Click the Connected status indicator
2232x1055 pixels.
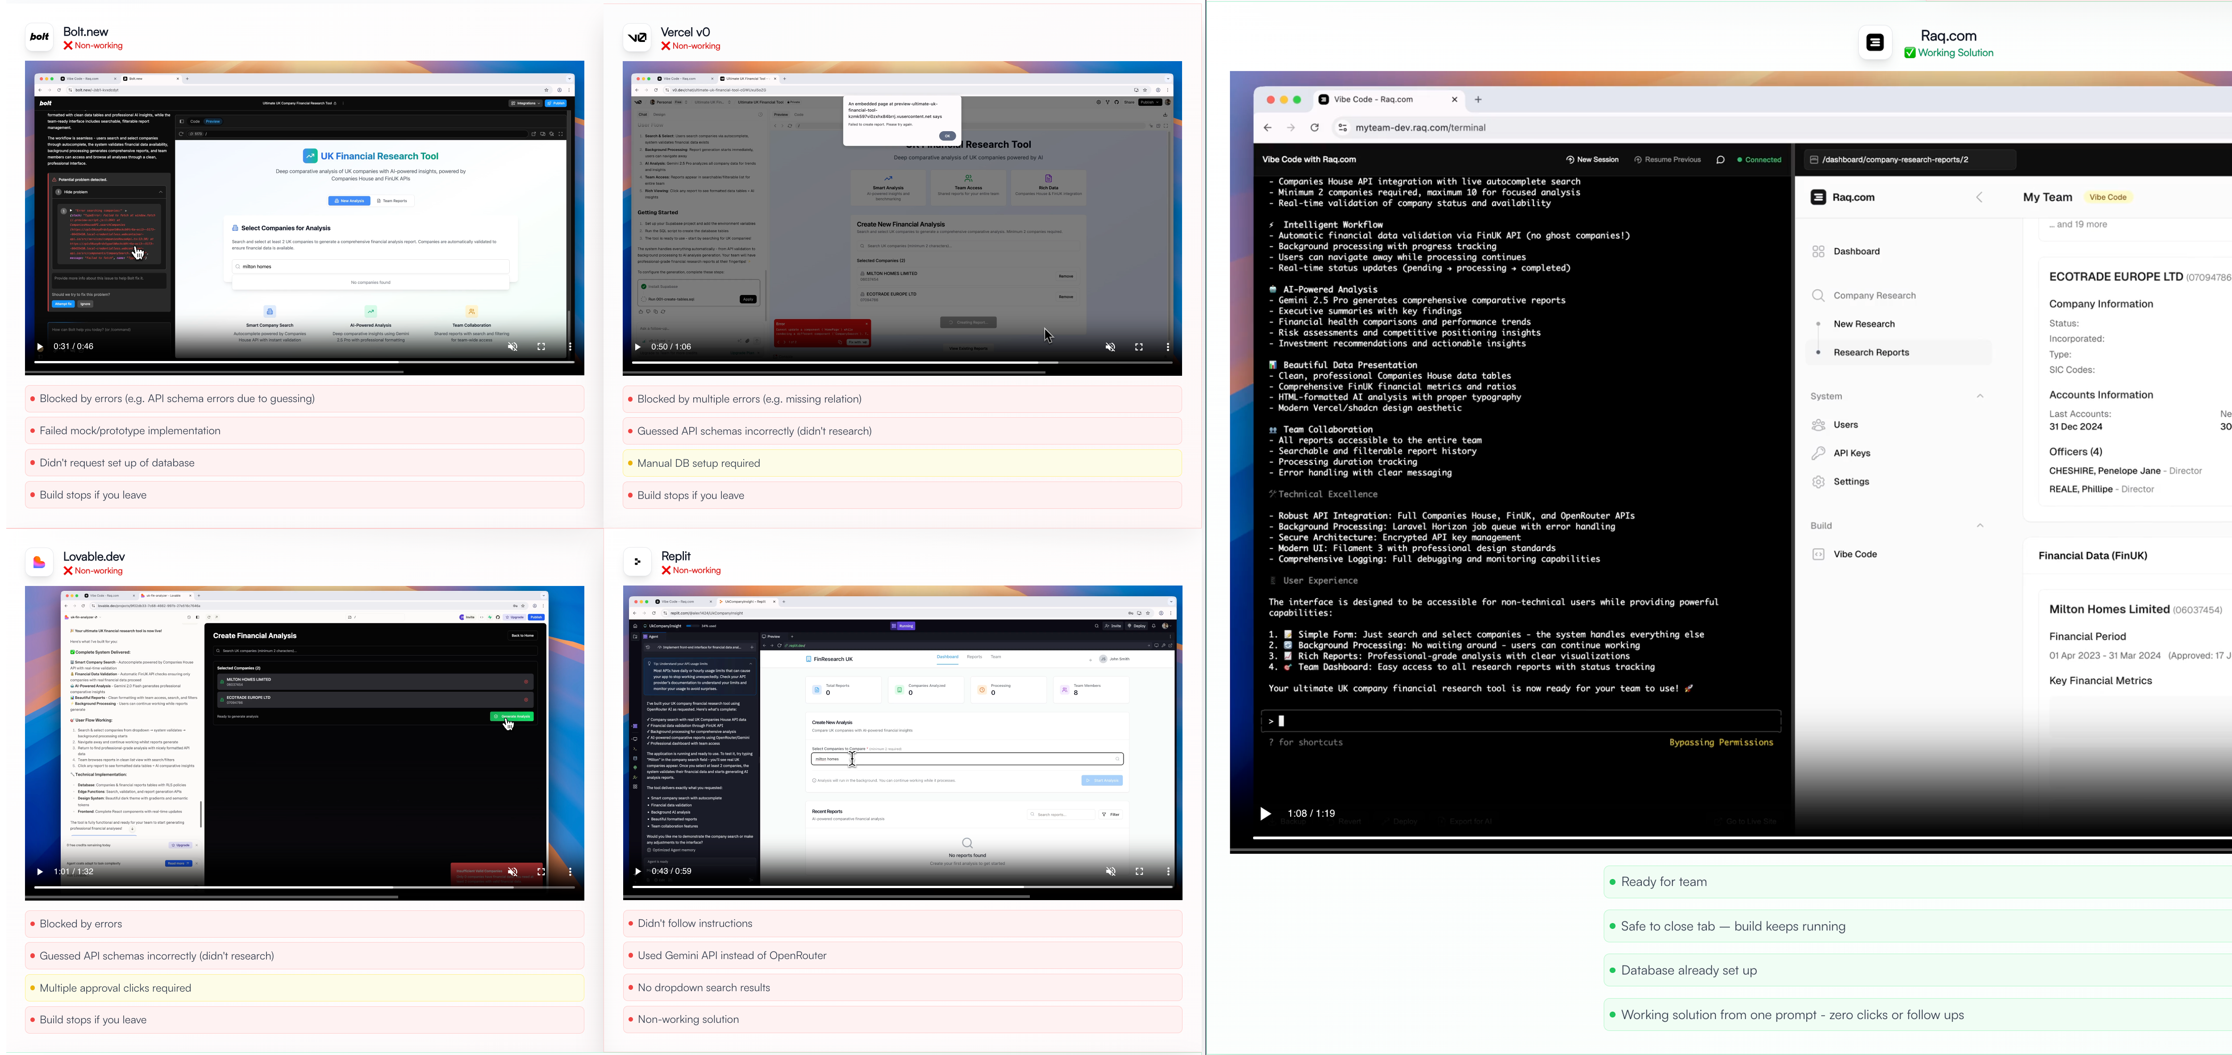(x=1760, y=160)
